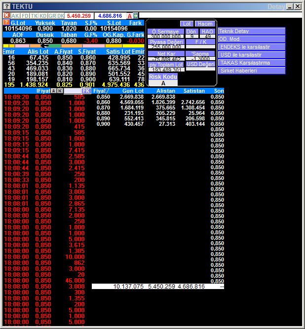Click the Alis Lot column header
This screenshot has height=329, width=305.
pyautogui.click(x=38, y=52)
